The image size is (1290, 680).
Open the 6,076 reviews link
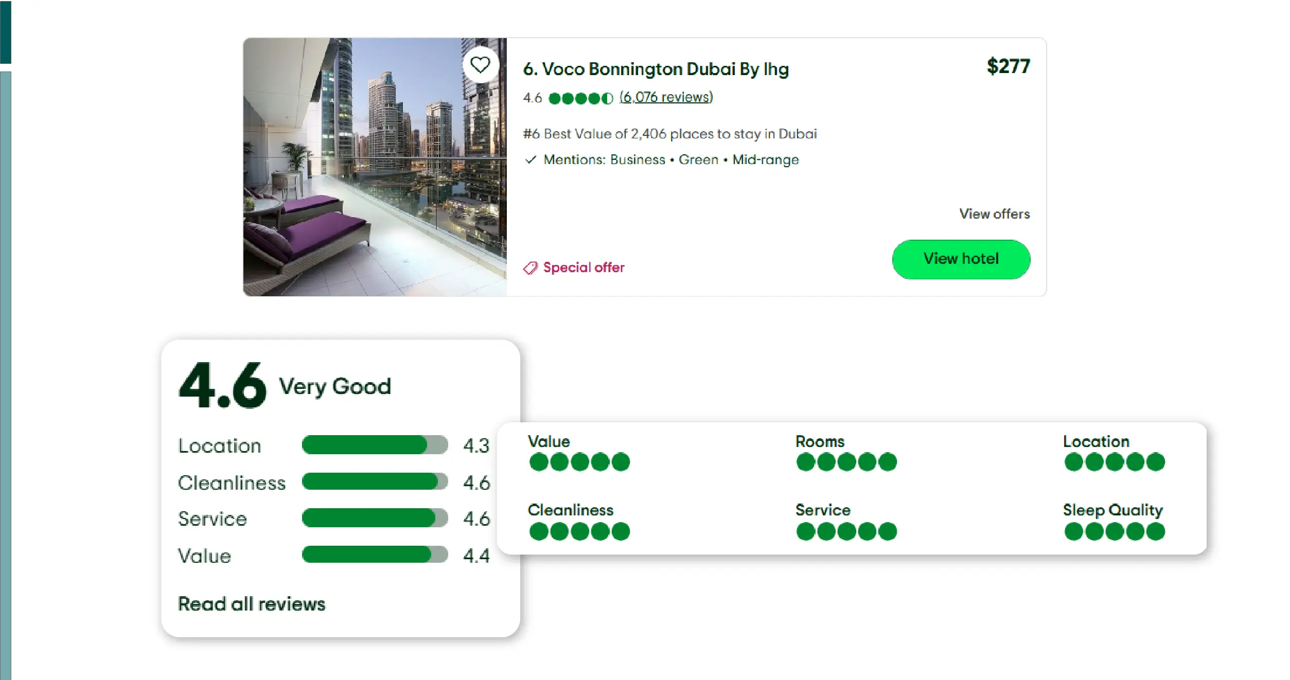(666, 97)
